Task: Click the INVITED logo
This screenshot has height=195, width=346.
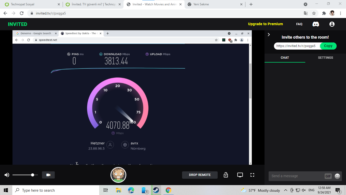Action: [x=18, y=24]
